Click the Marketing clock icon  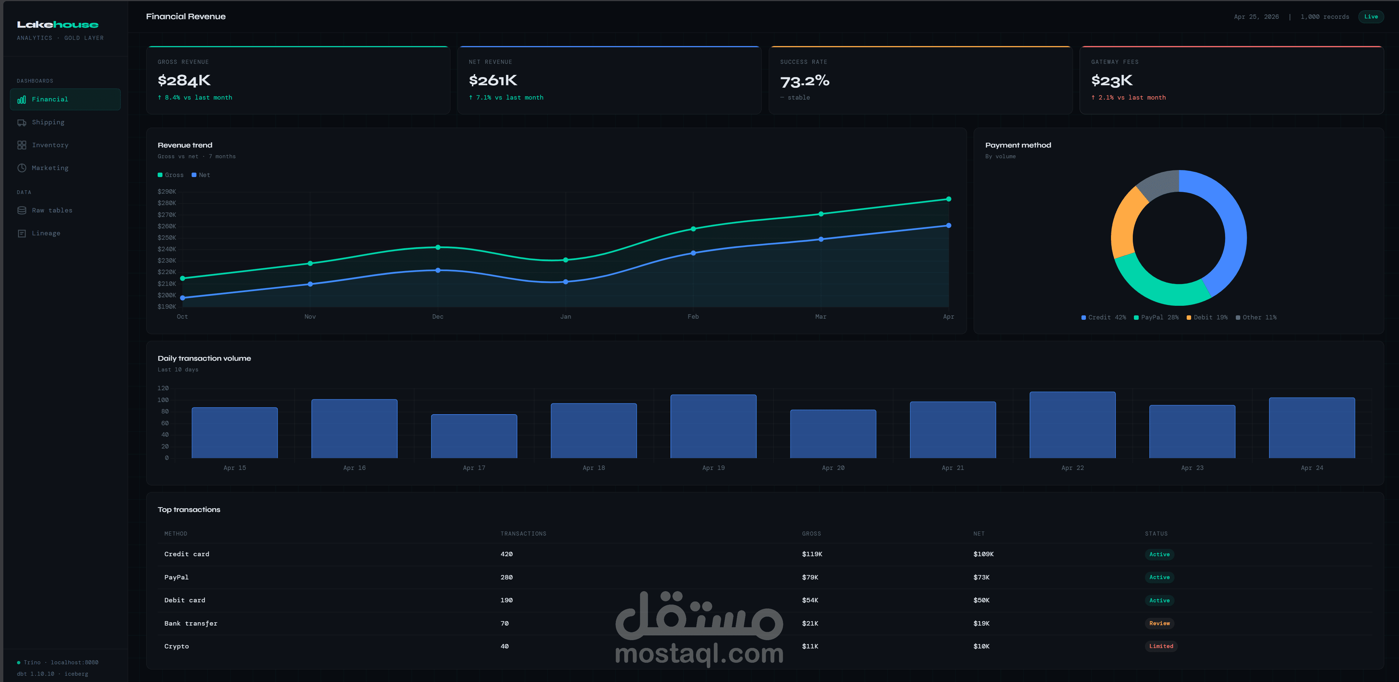click(22, 168)
